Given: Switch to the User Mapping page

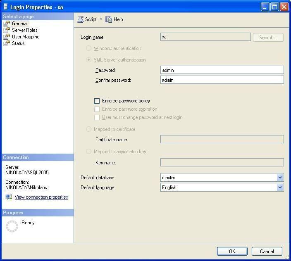Looking at the screenshot, I should pos(26,37).
